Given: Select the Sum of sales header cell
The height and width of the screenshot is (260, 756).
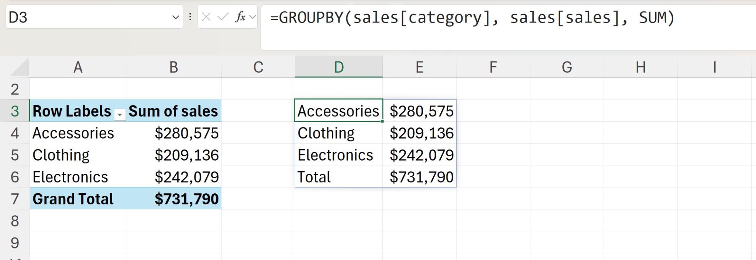Looking at the screenshot, I should [173, 111].
